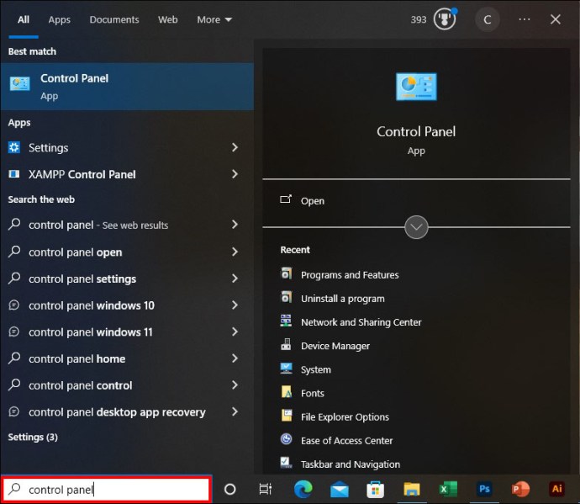
Task: Click the large Control Panel preview icon
Action: (x=416, y=87)
